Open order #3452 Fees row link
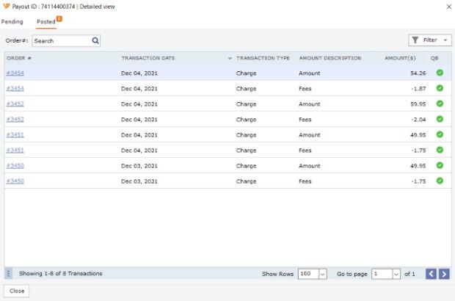455x301 pixels. pyautogui.click(x=15, y=119)
